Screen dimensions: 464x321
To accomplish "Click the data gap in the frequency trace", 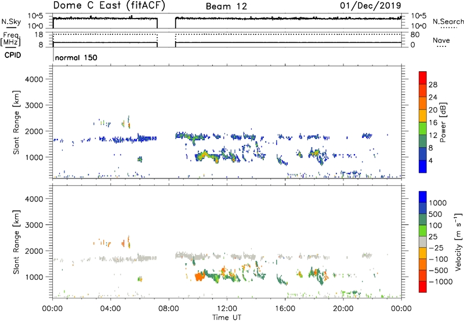I will (166, 40).
